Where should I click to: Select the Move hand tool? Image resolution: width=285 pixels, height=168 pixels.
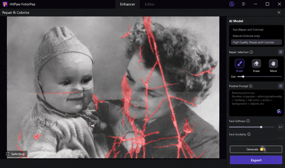click(x=273, y=64)
